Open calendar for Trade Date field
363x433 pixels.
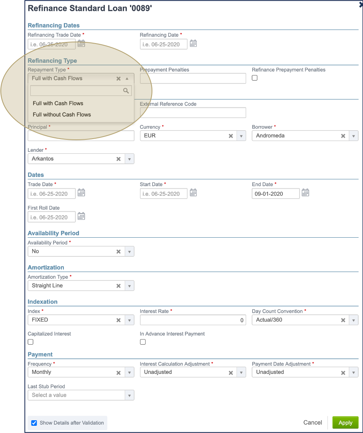[x=81, y=193]
